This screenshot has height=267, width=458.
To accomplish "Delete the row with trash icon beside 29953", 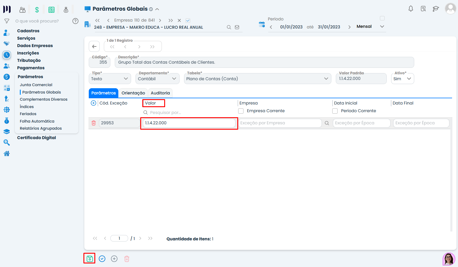I will [93, 123].
